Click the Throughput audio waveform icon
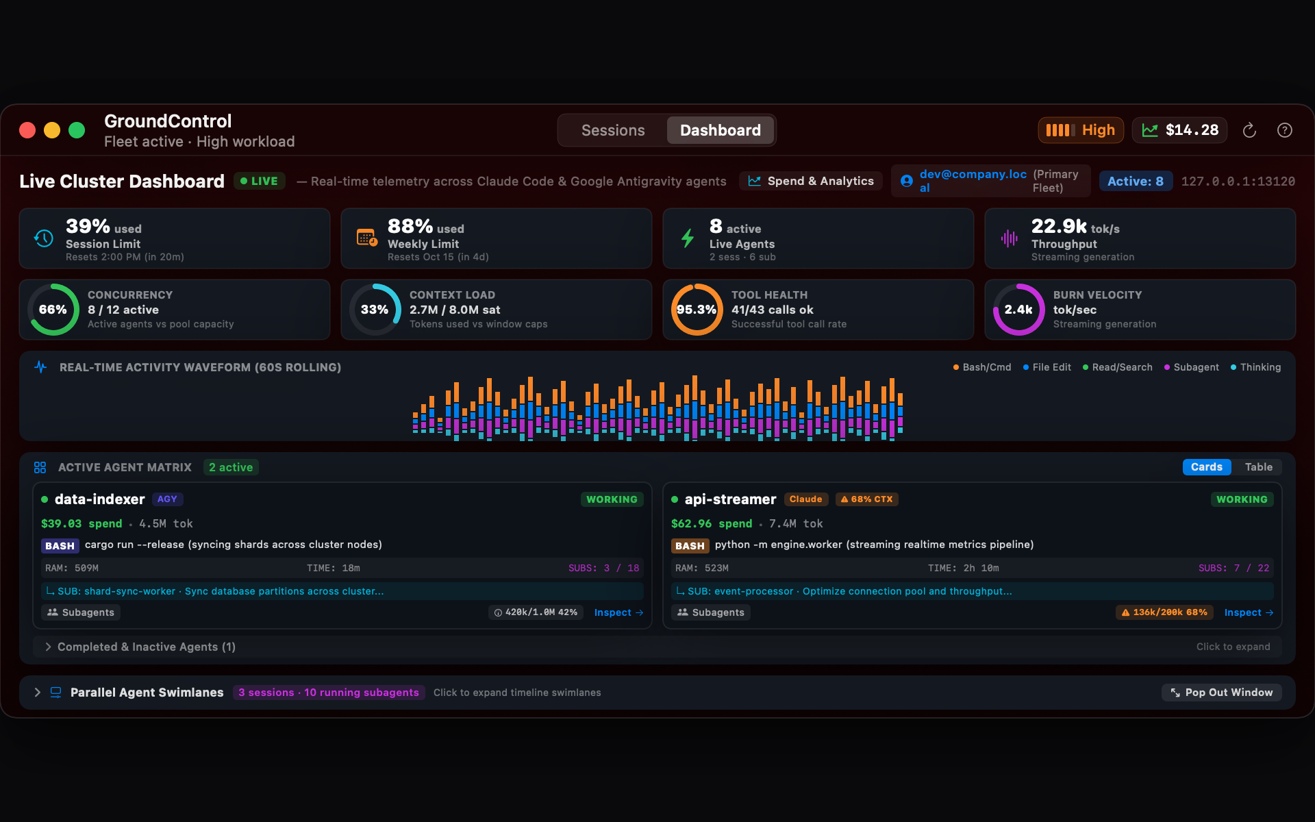The height and width of the screenshot is (822, 1315). coord(1009,238)
